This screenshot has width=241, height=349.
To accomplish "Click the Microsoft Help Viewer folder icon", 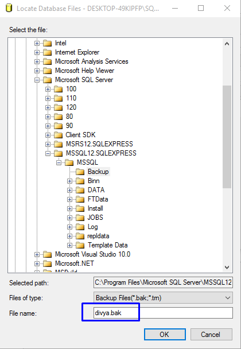I will (x=47, y=71).
